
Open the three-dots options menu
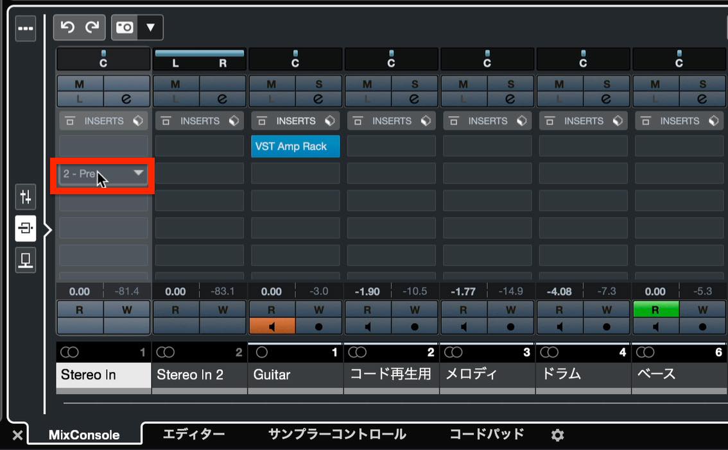(26, 29)
